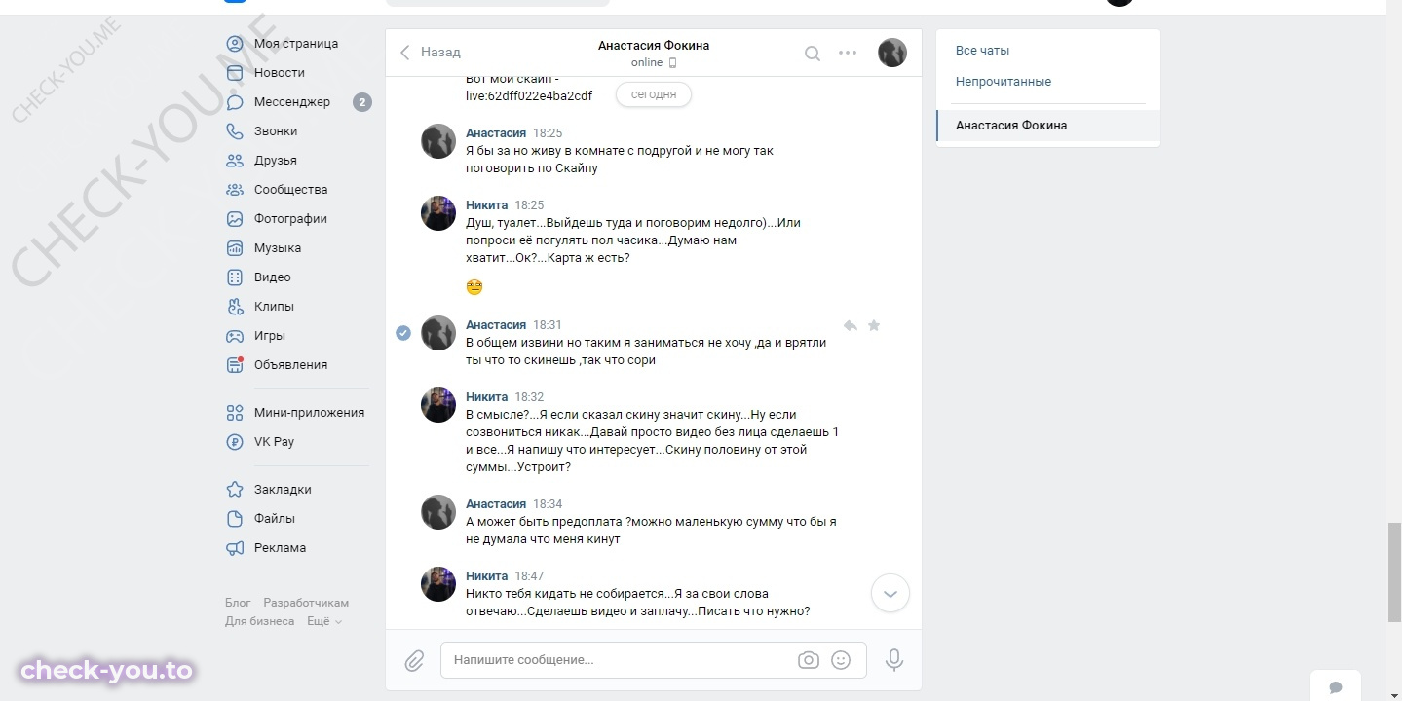Select the Анастасия Фокина chat tab
Viewport: 1402px width, 701px height.
[1048, 126]
